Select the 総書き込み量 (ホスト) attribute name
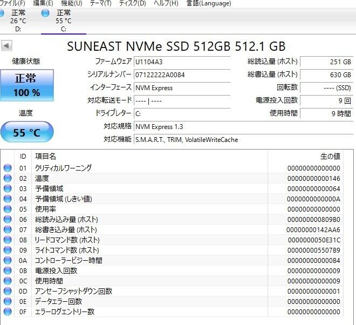356x325 pixels. pos(66,229)
